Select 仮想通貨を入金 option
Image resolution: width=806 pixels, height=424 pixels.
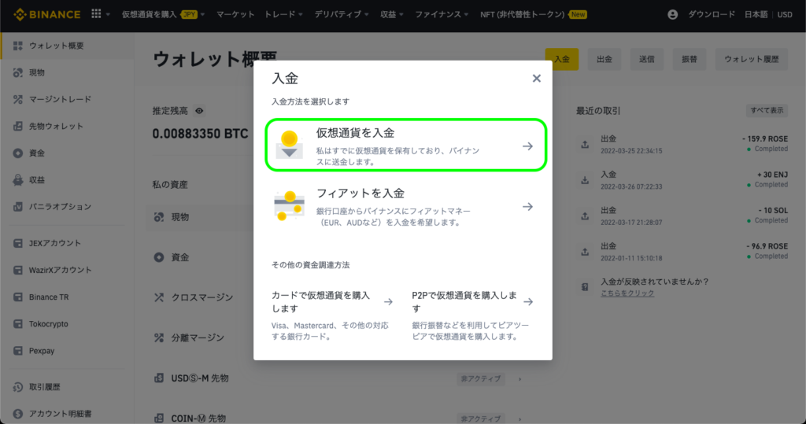405,145
